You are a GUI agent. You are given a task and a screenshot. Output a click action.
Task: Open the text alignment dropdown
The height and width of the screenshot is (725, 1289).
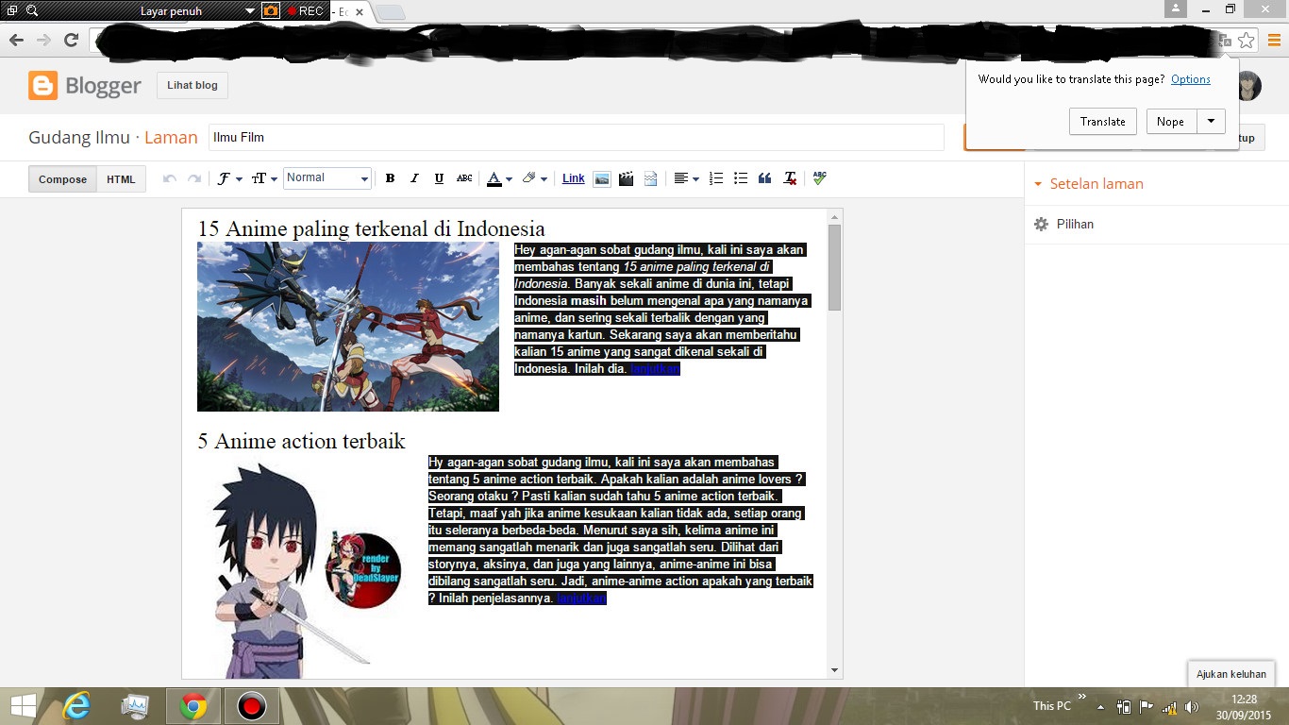(x=686, y=178)
